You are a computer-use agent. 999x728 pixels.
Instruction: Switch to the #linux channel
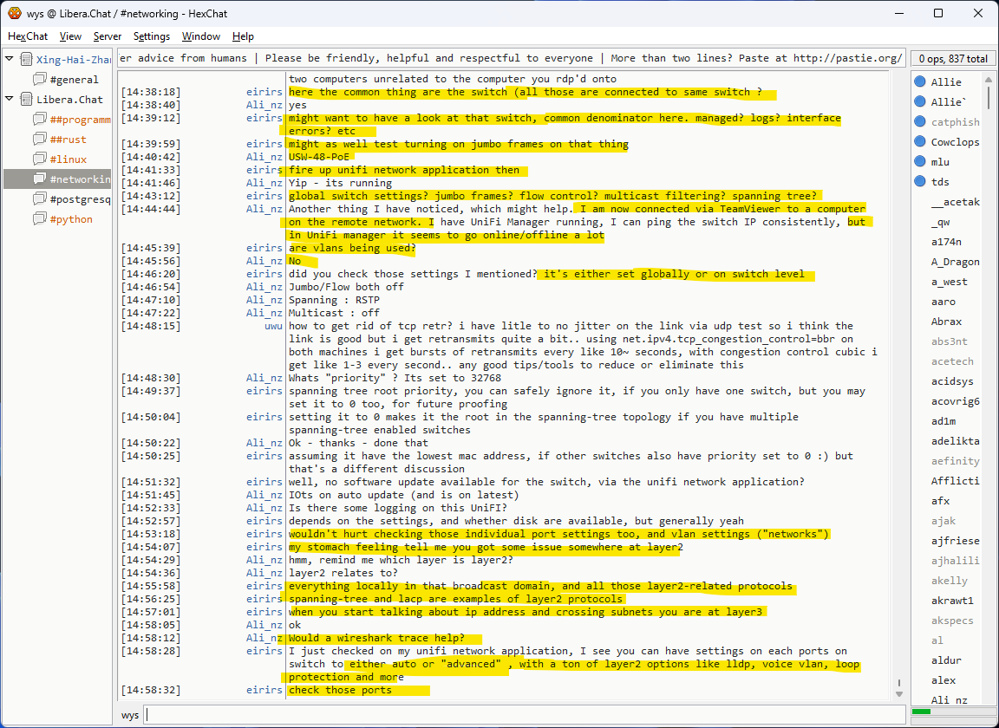pos(68,159)
